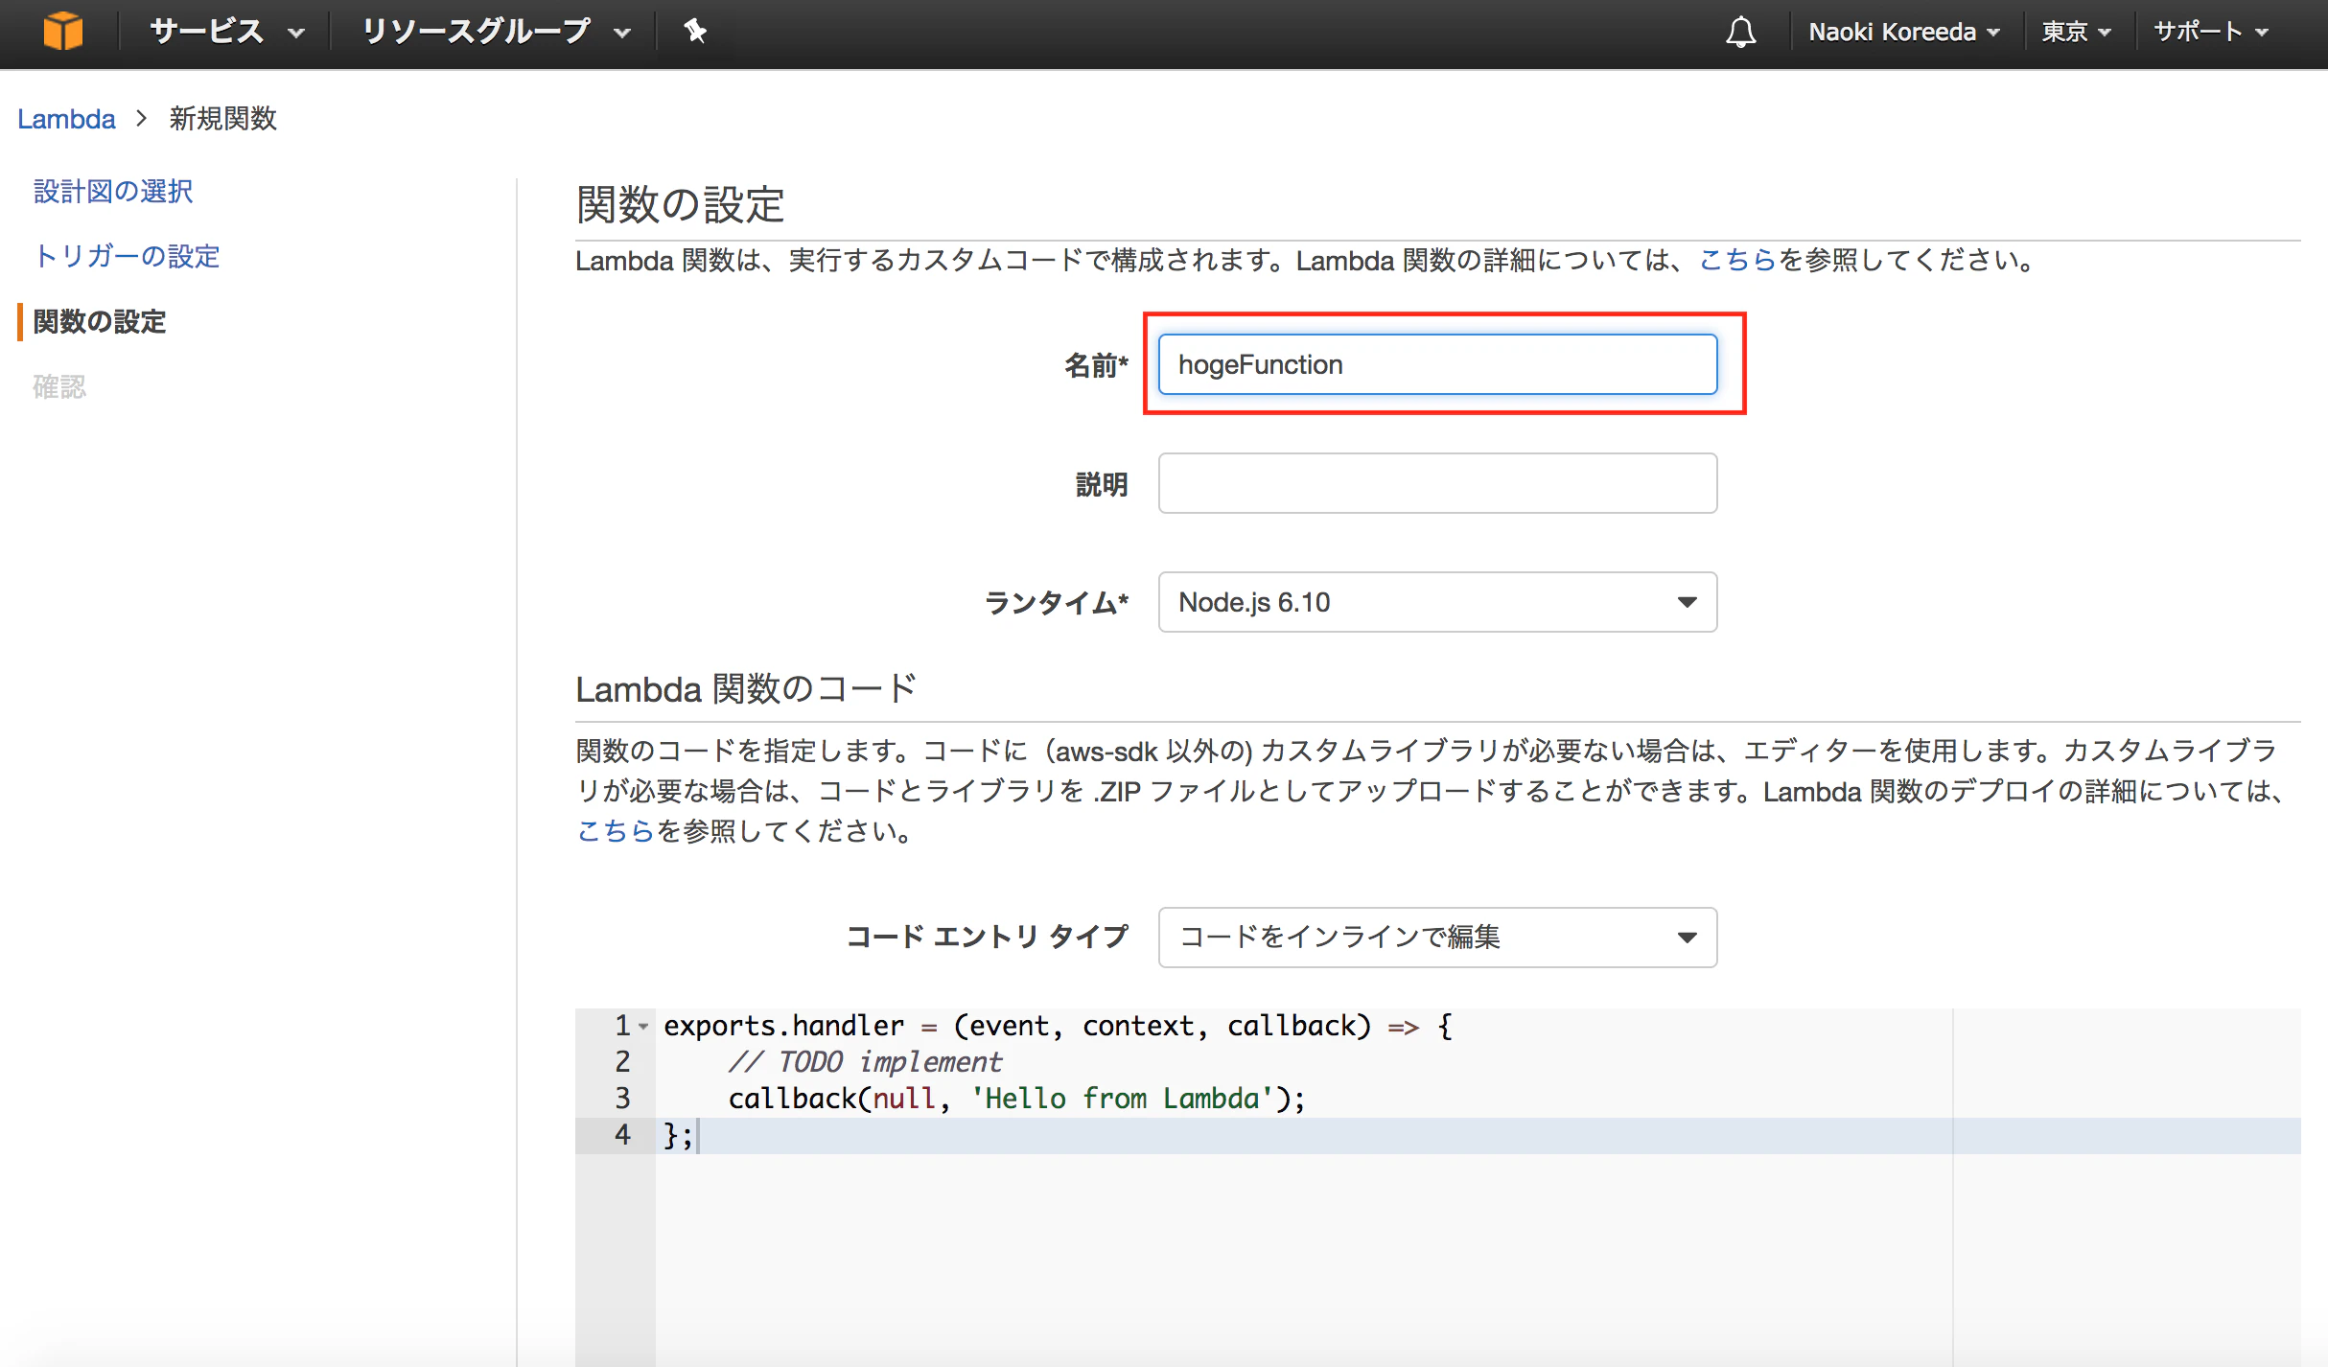Select the トリガーの設定 step
Image resolution: width=2328 pixels, height=1367 pixels.
pyautogui.click(x=127, y=256)
